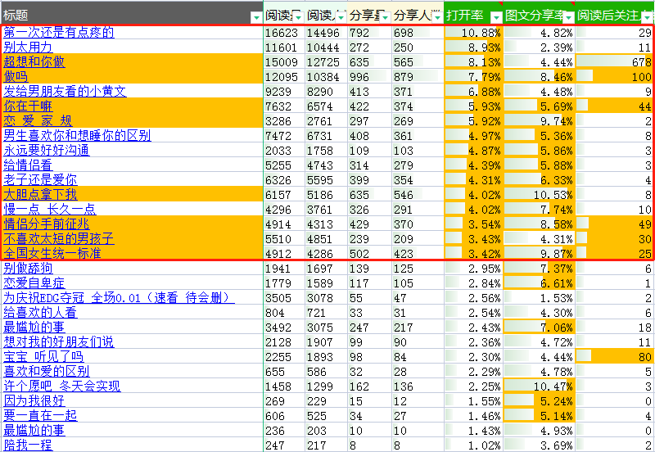Click the 你在干嘛 link
655x452 pixels.
(28, 106)
